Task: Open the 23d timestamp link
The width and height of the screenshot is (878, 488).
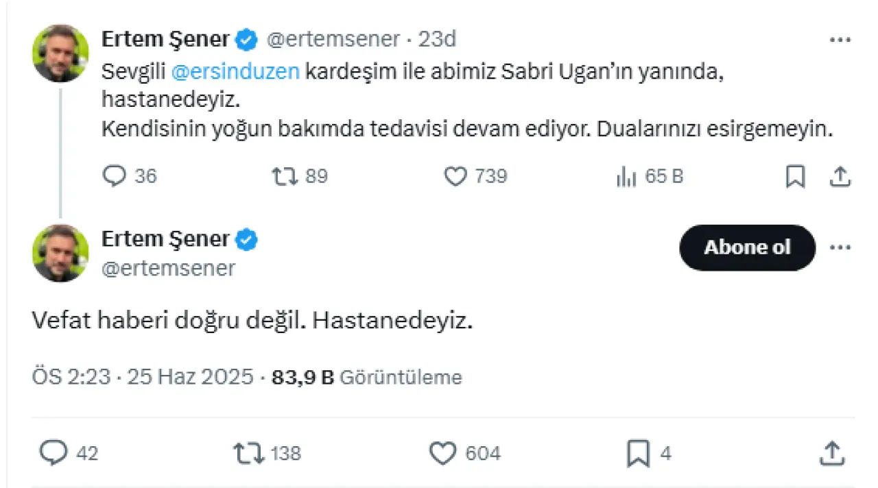Action: point(437,40)
